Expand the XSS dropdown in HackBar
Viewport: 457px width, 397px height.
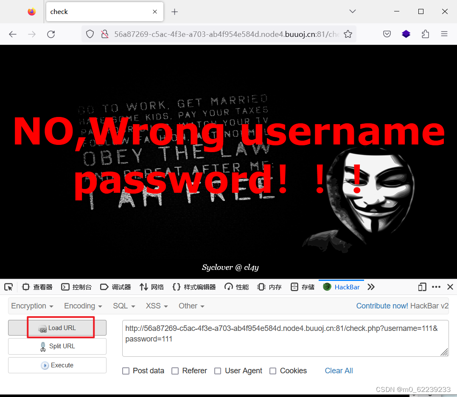click(x=157, y=306)
